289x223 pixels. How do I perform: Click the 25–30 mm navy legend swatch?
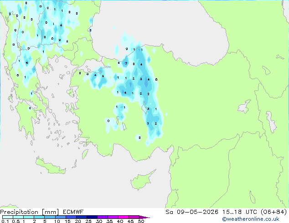tap(92, 217)
